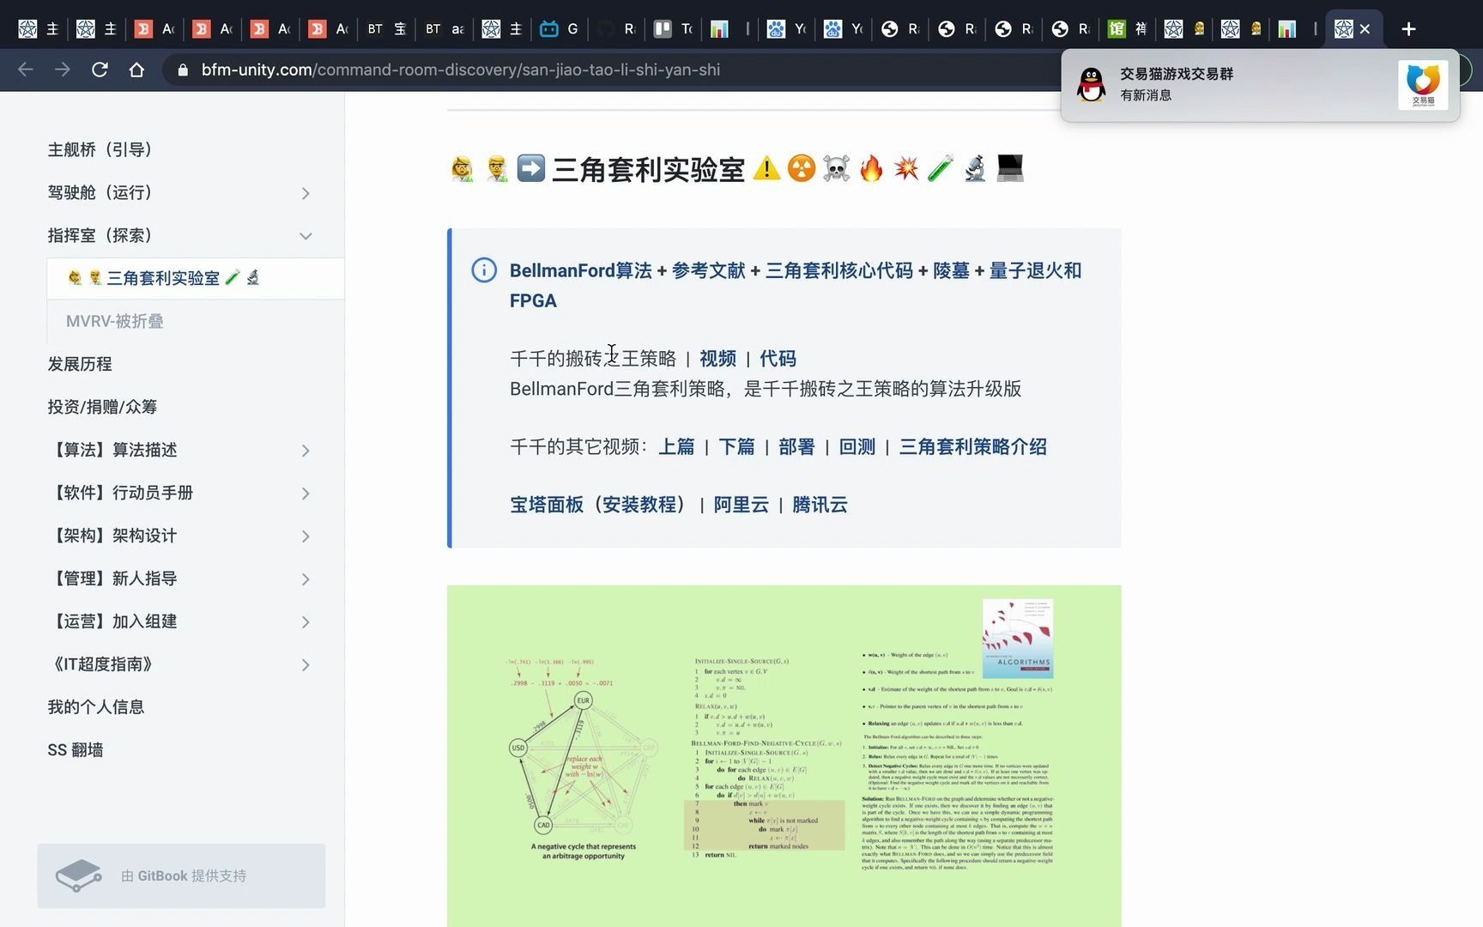Viewport: 1483px width, 927px height.
Task: Expand the 《IT超度指南》 section
Action: pos(306,664)
